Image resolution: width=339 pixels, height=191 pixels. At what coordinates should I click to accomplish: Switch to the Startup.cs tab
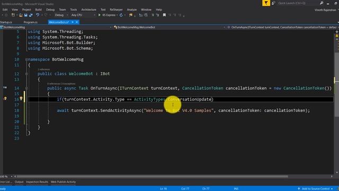6,22
